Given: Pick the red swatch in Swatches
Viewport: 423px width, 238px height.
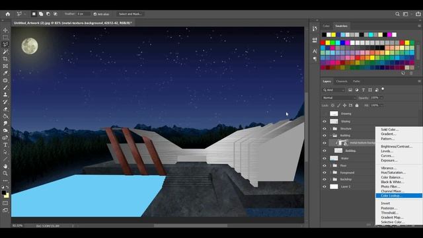Looking at the screenshot, I should pyautogui.click(x=323, y=42).
